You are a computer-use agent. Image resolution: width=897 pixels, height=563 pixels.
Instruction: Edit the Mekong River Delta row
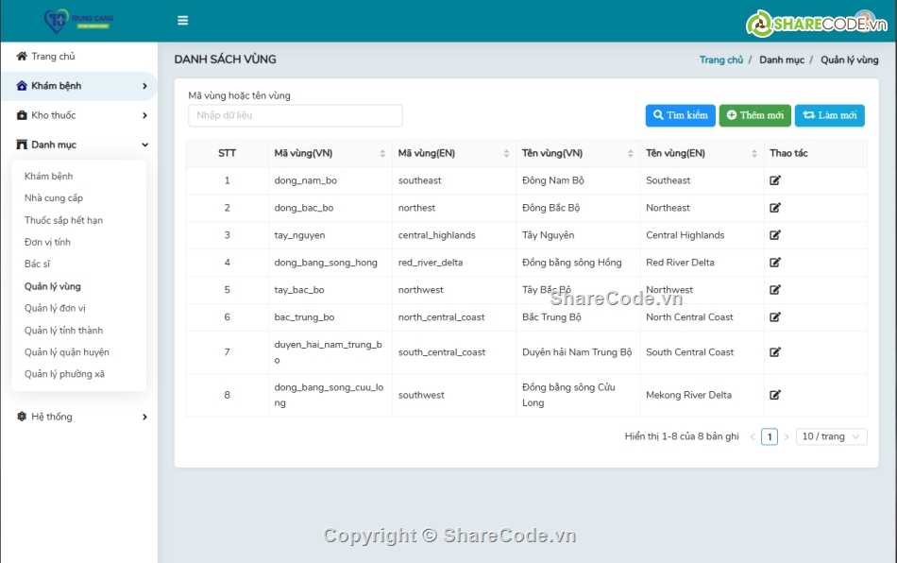[775, 395]
